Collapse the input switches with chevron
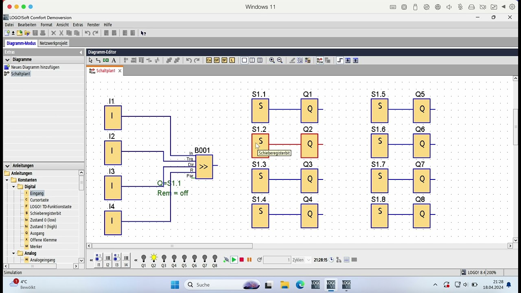 click(91, 260)
